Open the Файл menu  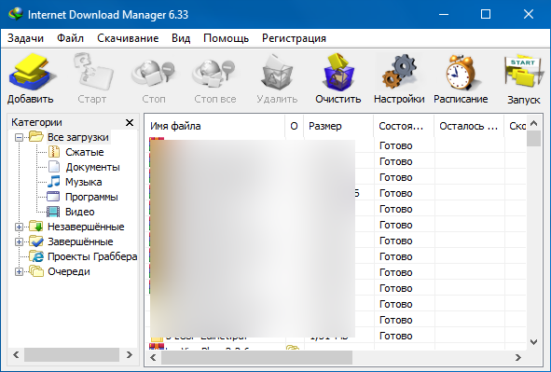(x=70, y=38)
